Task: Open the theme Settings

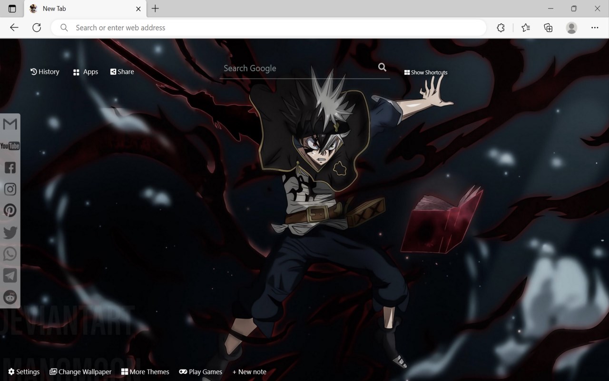Action: [24, 372]
